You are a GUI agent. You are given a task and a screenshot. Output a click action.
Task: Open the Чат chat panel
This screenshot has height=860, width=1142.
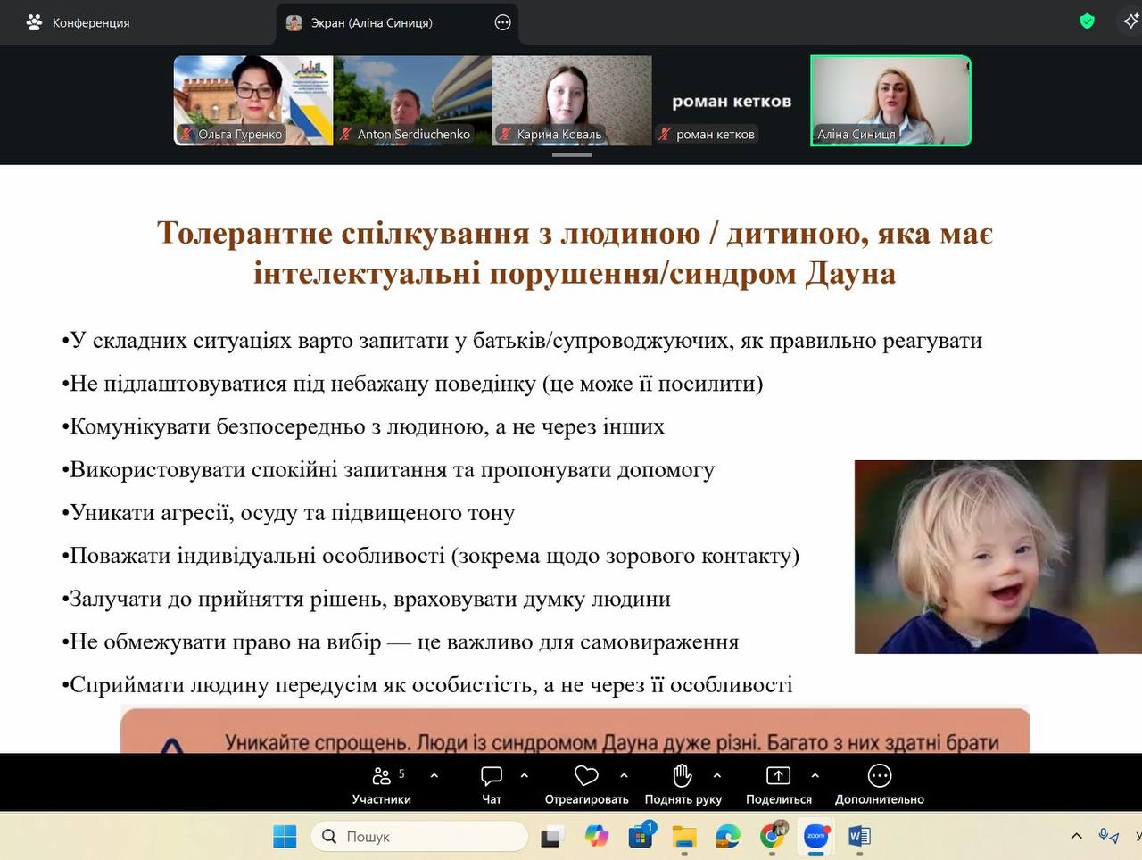click(492, 783)
